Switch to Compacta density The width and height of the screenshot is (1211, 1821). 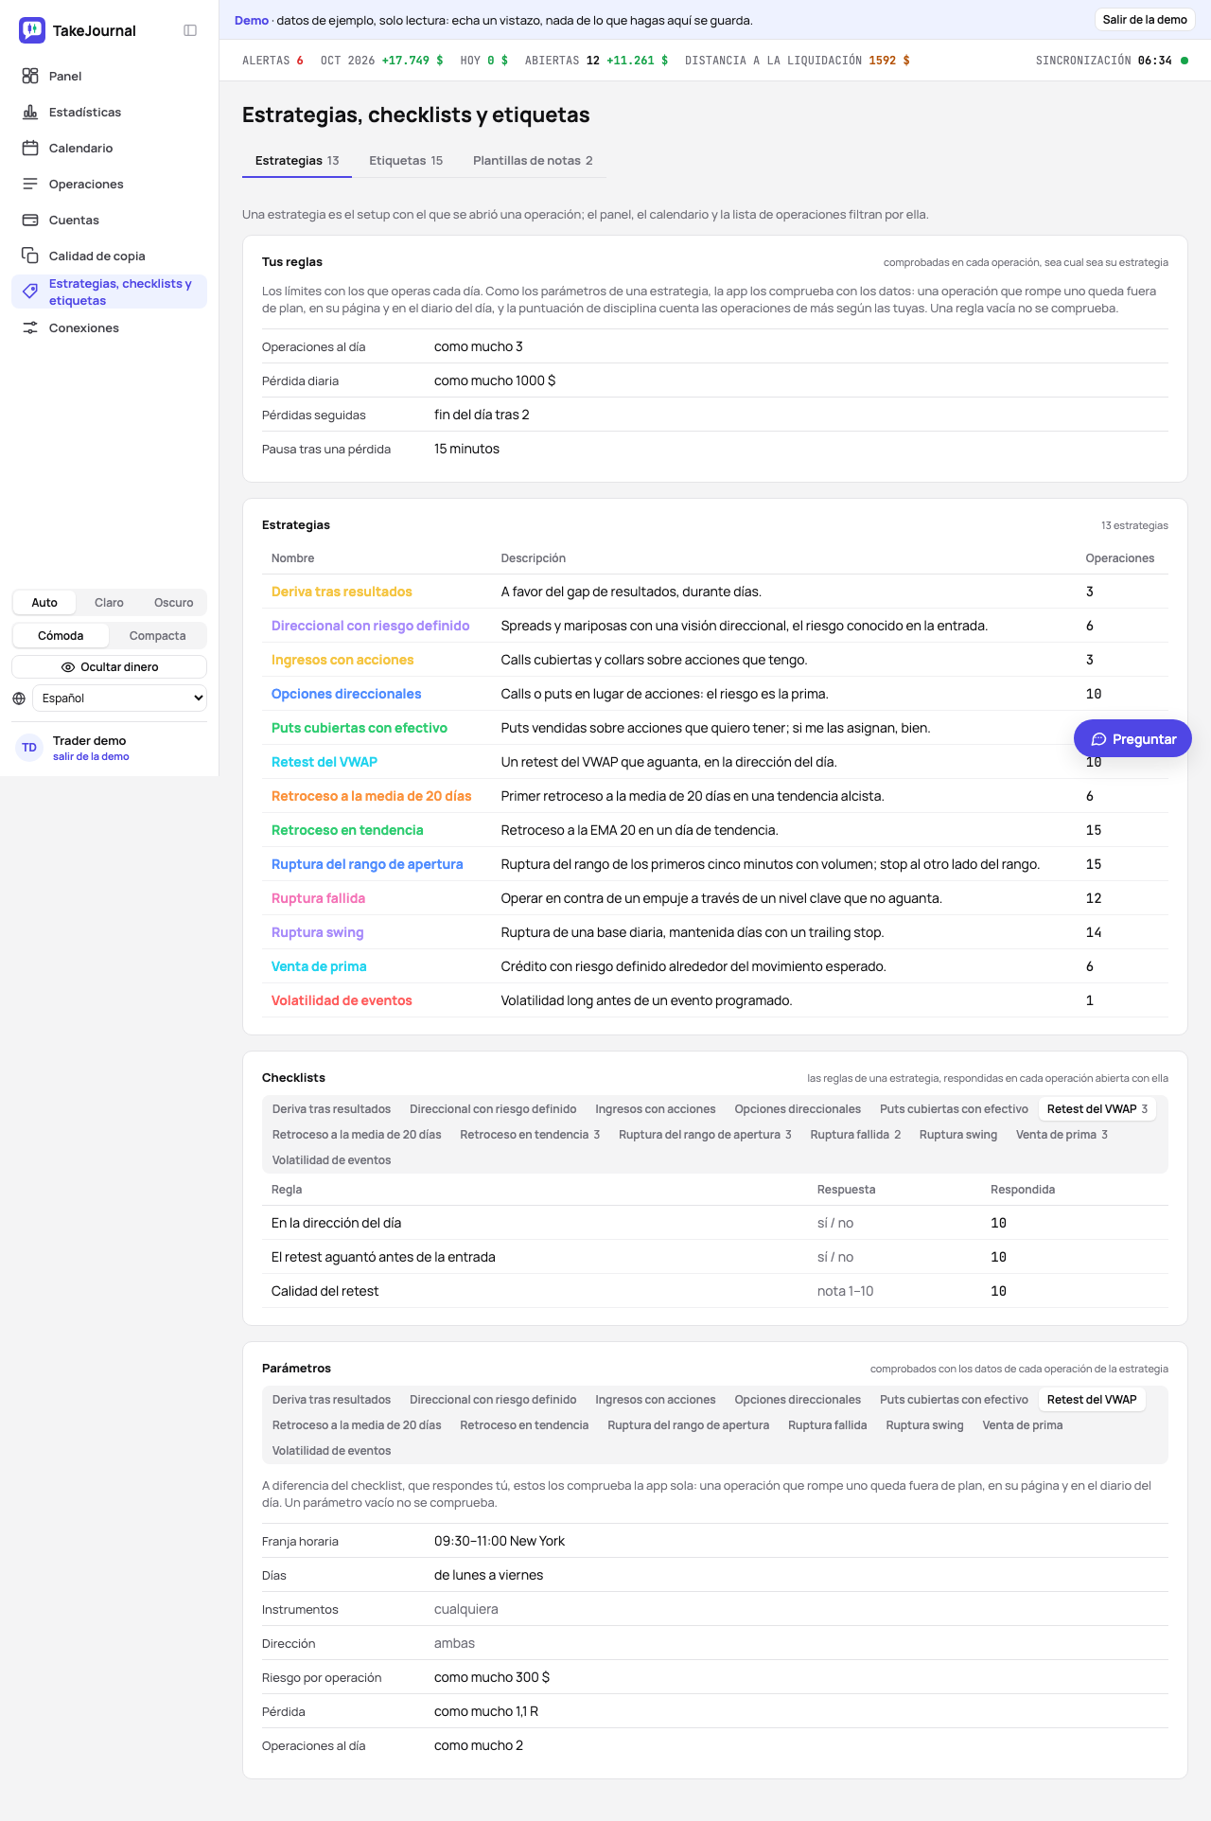tap(157, 636)
